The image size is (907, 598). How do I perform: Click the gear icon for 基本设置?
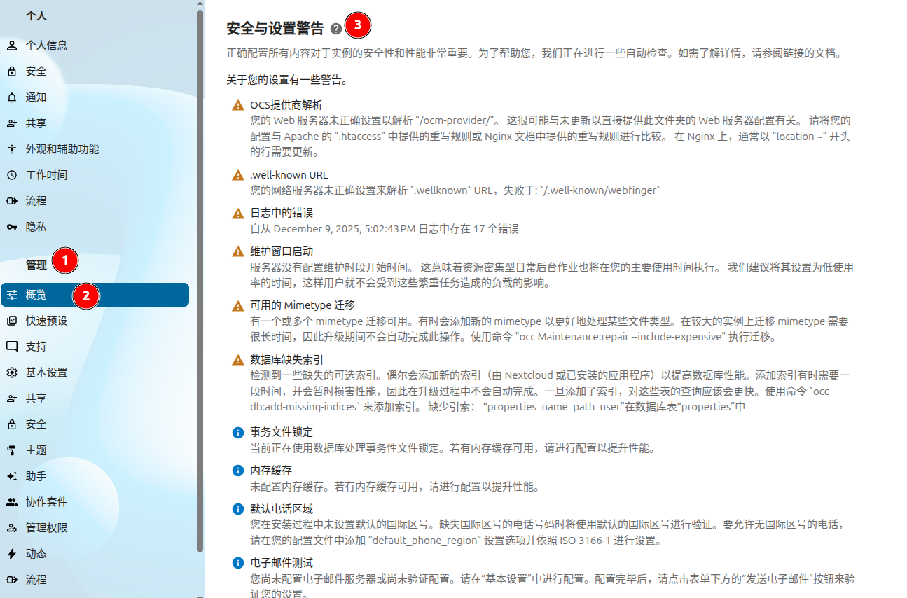coord(12,373)
